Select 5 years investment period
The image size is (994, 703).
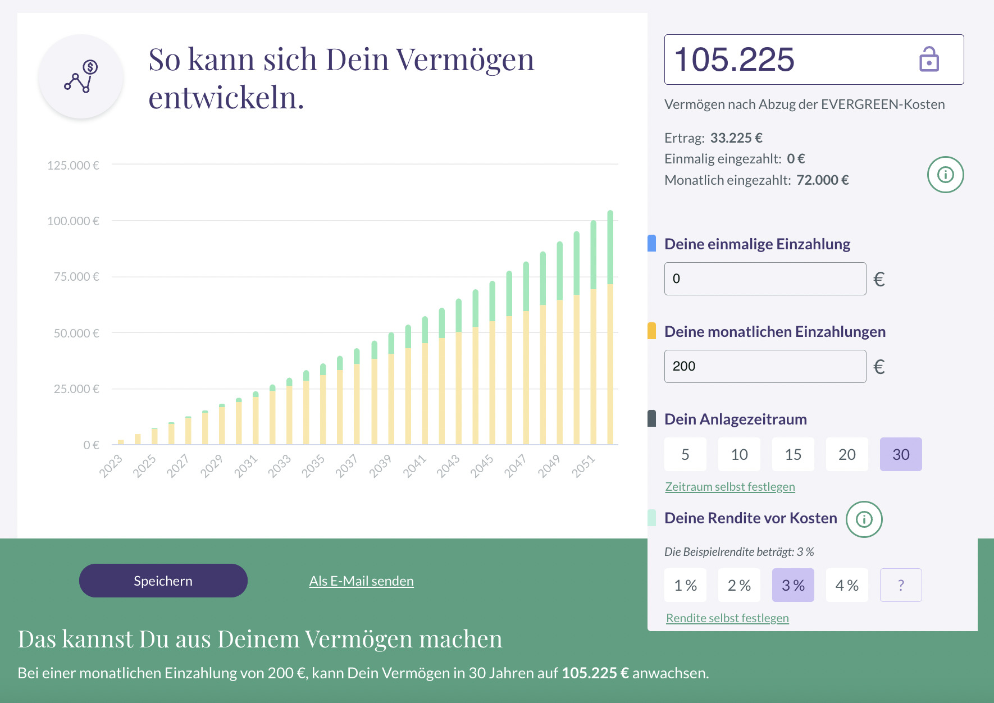coord(685,454)
